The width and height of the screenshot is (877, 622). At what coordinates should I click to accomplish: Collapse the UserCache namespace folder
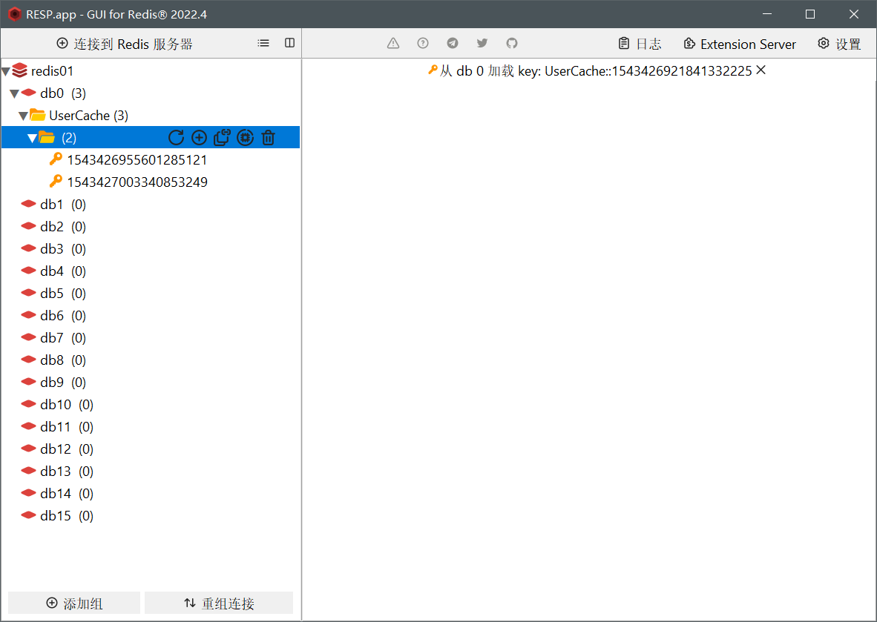24,116
